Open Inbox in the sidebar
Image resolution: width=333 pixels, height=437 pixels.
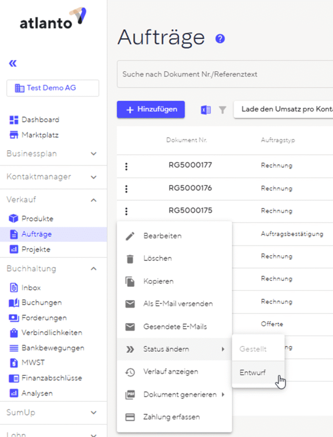click(x=31, y=288)
